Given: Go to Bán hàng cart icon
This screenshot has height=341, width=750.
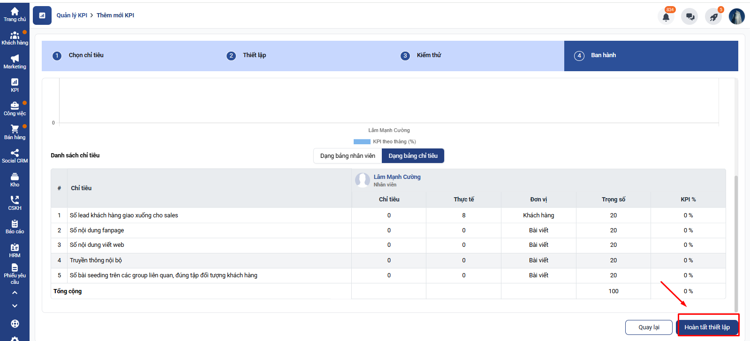Looking at the screenshot, I should click(x=15, y=132).
